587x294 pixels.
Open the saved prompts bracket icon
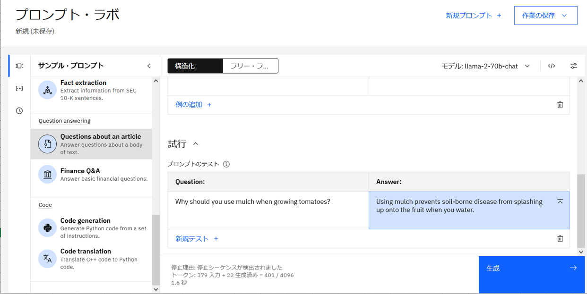[x=19, y=88]
